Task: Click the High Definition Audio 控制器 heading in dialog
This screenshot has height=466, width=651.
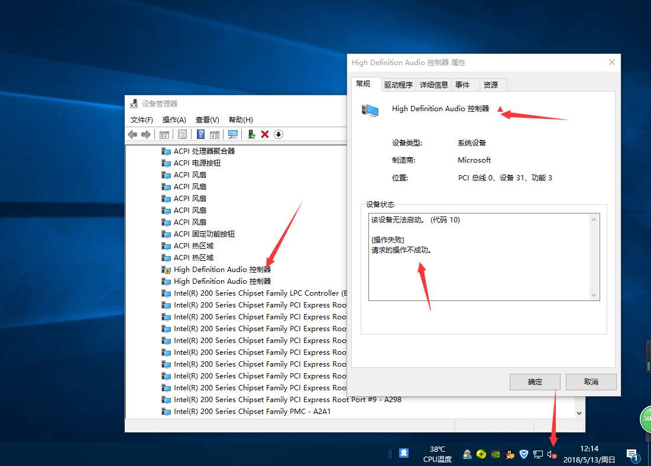Action: tap(441, 108)
